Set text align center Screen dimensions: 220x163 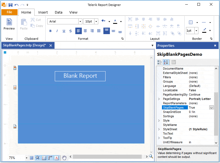tap(85, 31)
